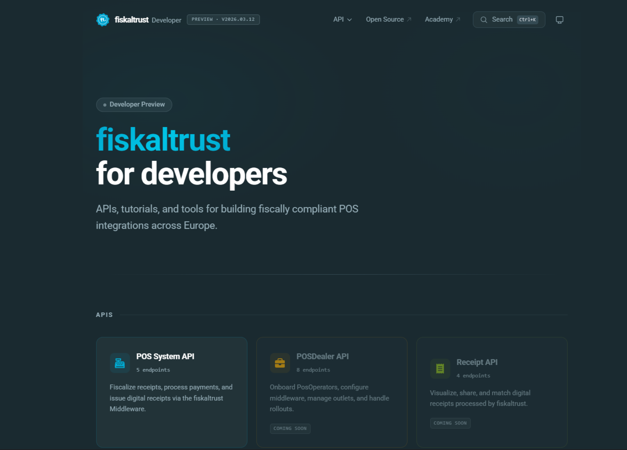Open the API navigation menu
Screen dimensions: 627x450
pyautogui.click(x=338, y=20)
